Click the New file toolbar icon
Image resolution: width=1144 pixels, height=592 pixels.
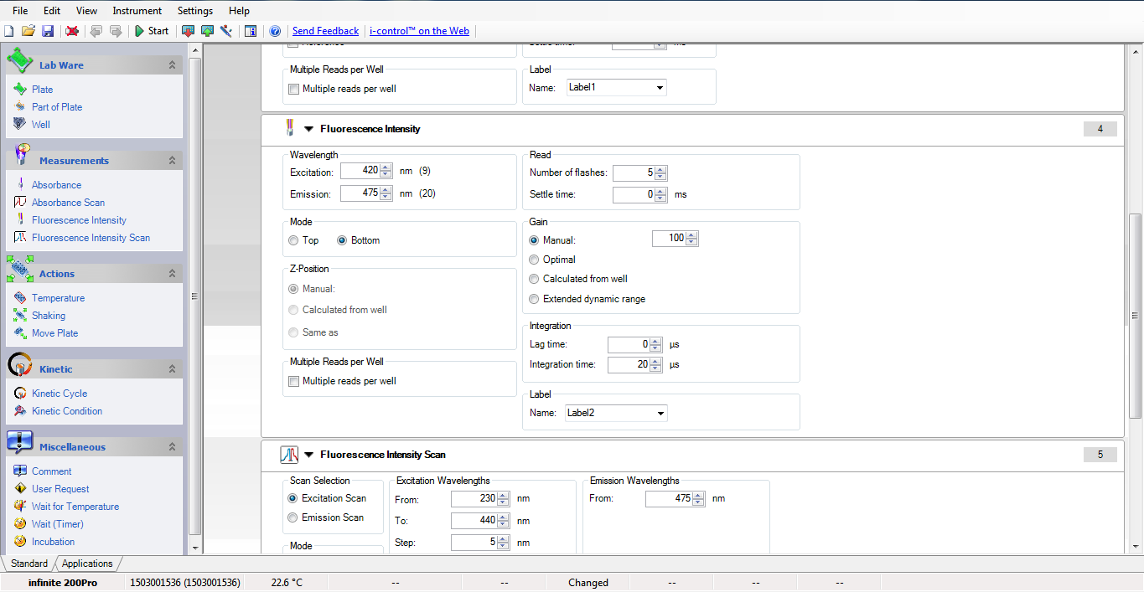pos(9,31)
